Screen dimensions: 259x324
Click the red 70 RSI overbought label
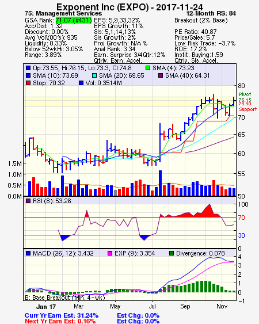point(241,218)
